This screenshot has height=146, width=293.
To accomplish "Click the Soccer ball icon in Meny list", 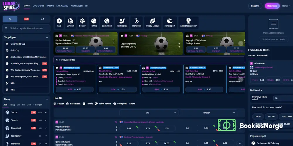I will coord(7,112).
